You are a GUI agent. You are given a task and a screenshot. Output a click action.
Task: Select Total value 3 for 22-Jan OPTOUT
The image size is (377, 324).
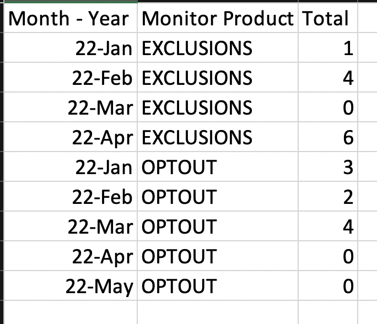328,167
